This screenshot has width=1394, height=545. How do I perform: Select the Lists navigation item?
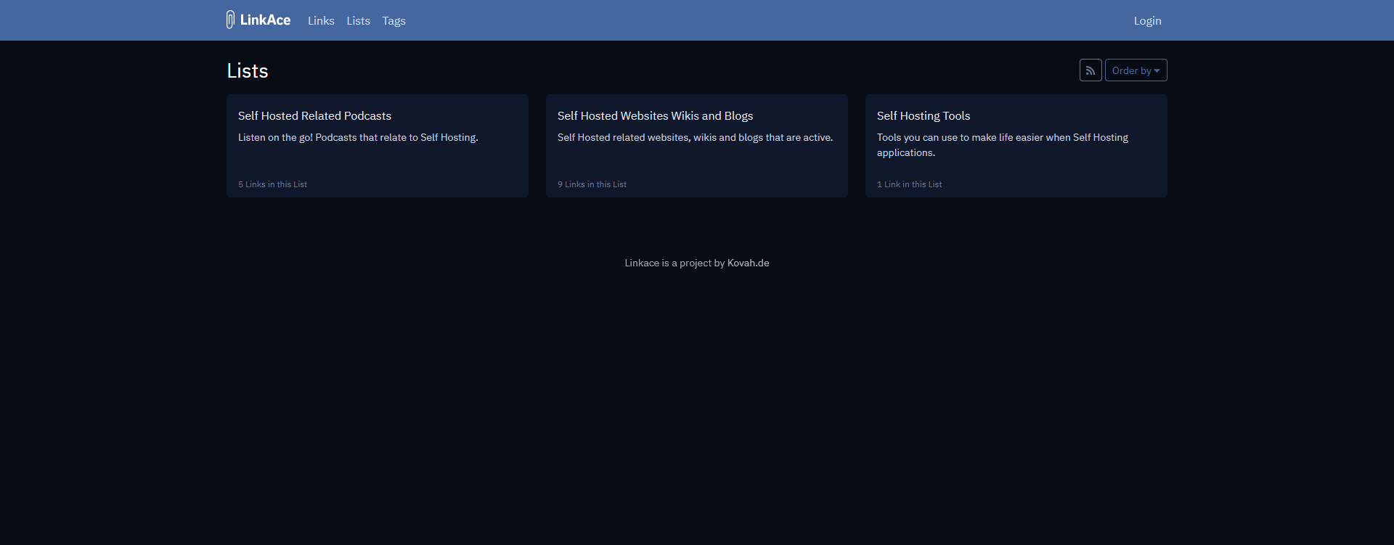pyautogui.click(x=358, y=21)
